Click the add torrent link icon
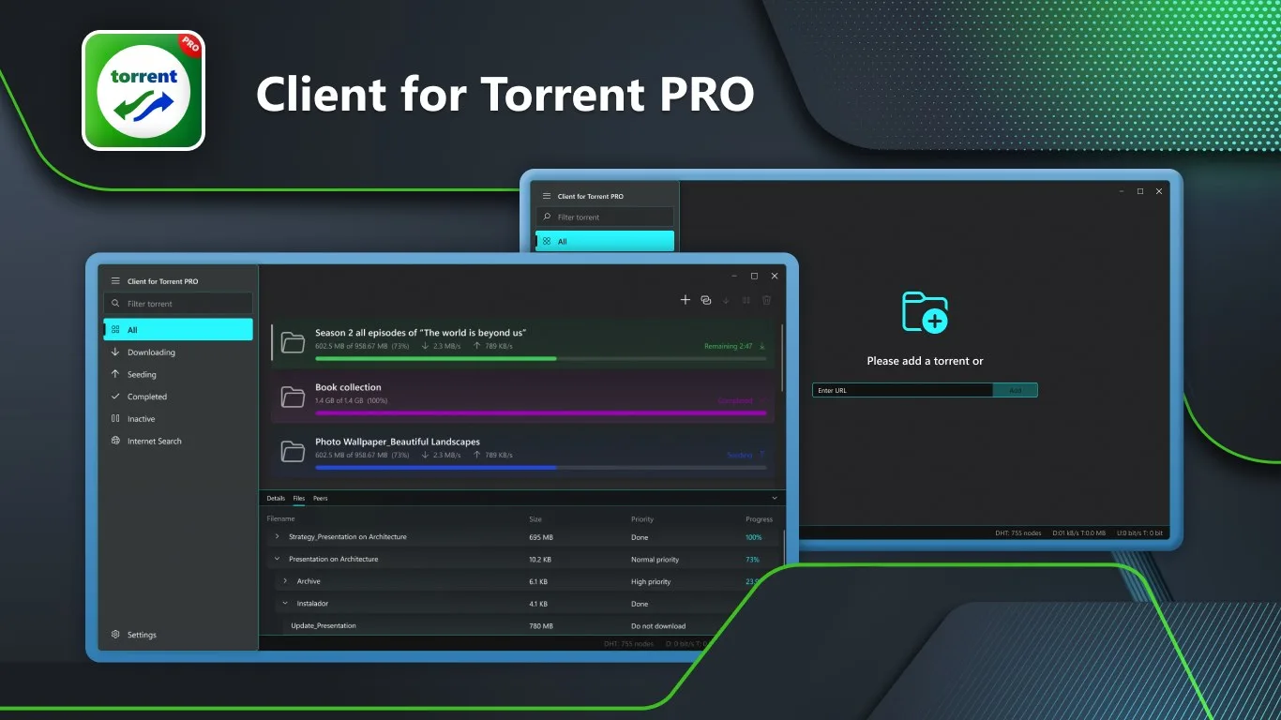 point(706,300)
